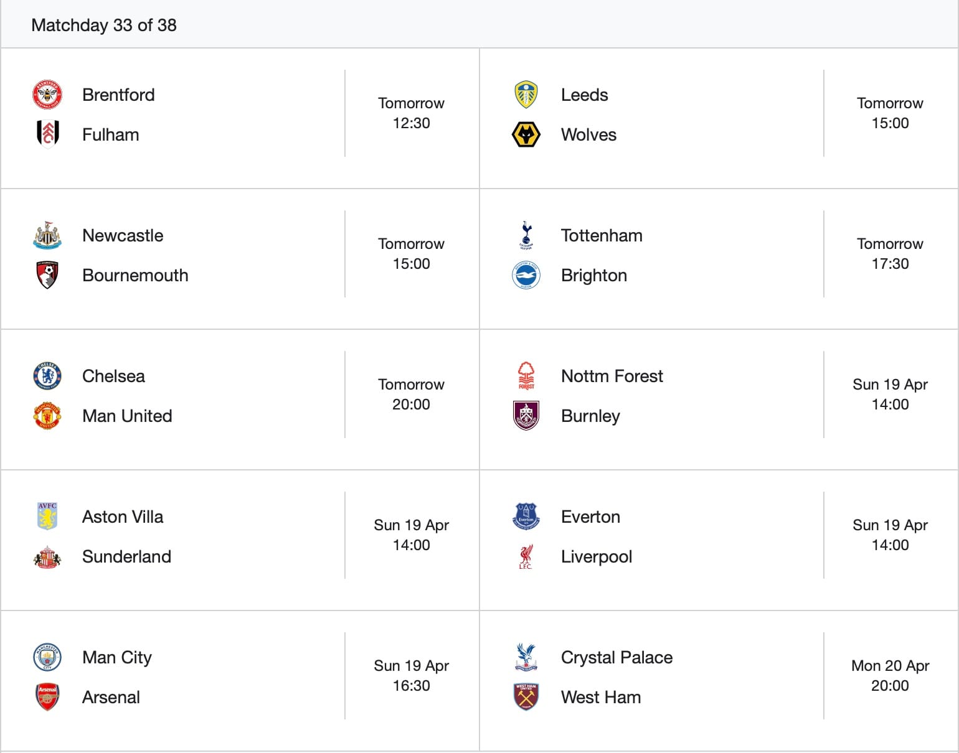This screenshot has height=753, width=959.
Task: Select the Man City crest
Action: click(x=47, y=657)
